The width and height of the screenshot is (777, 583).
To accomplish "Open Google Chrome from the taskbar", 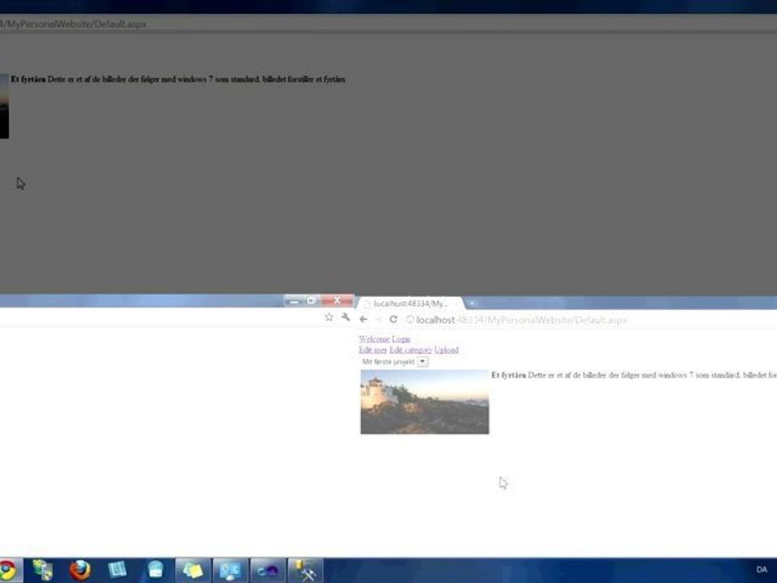I will [7, 570].
